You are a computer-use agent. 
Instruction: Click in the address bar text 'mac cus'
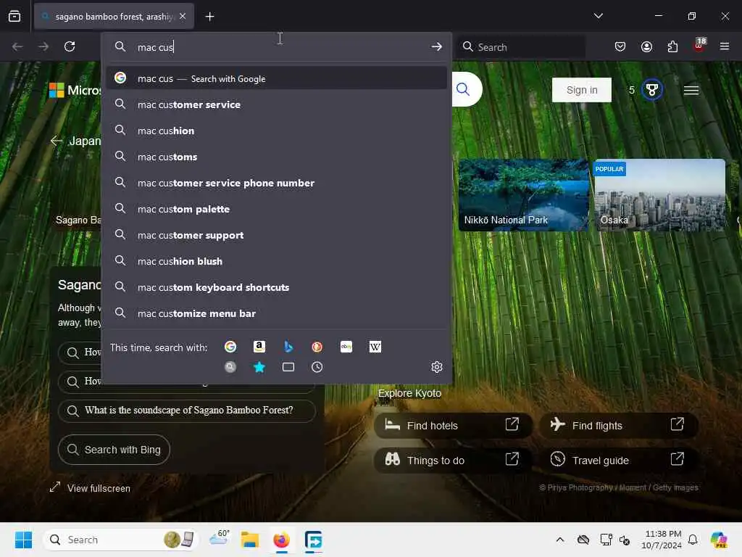click(x=155, y=47)
